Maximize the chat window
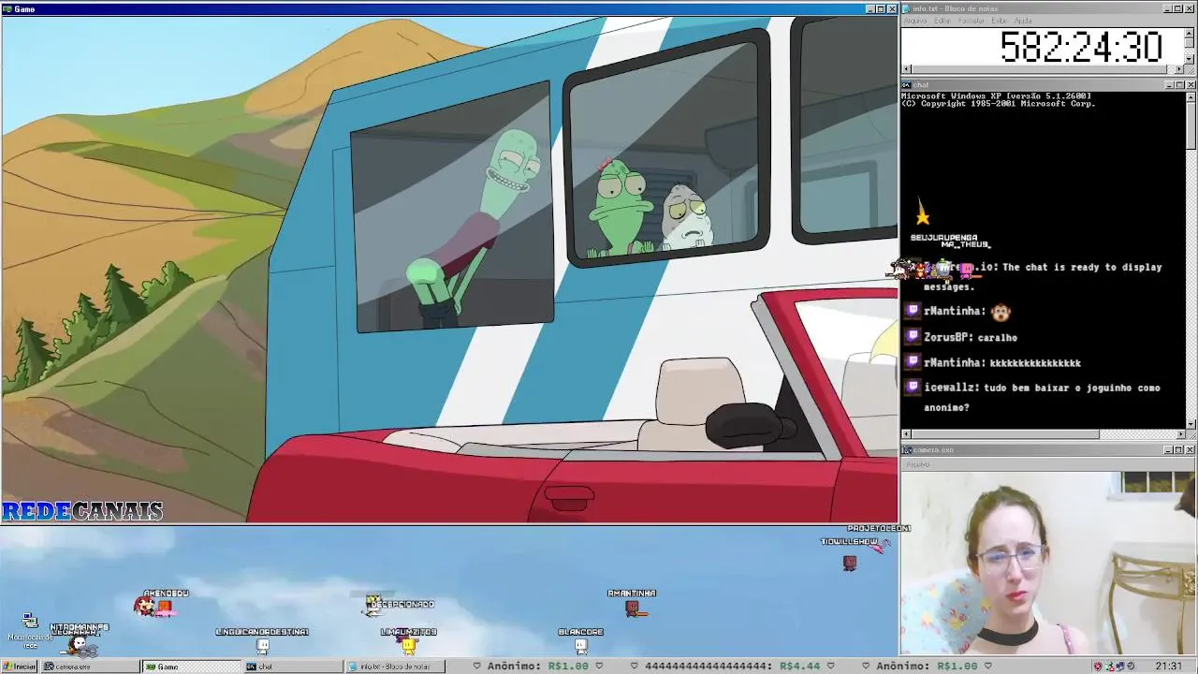The width and height of the screenshot is (1198, 674). tap(1179, 85)
